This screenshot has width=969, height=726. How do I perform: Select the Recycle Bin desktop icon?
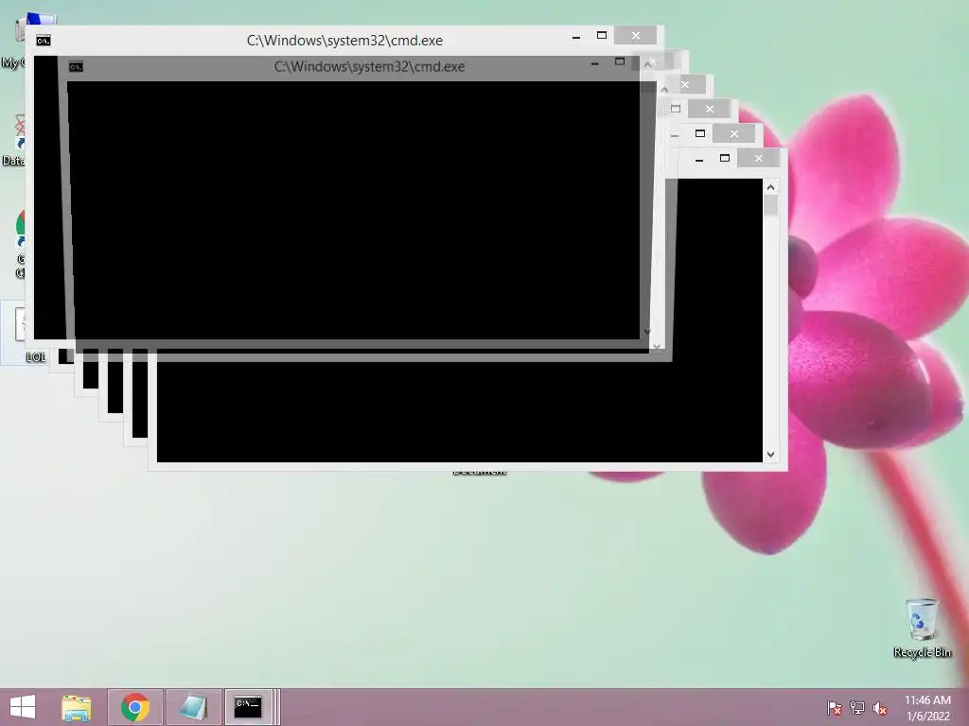tap(922, 628)
